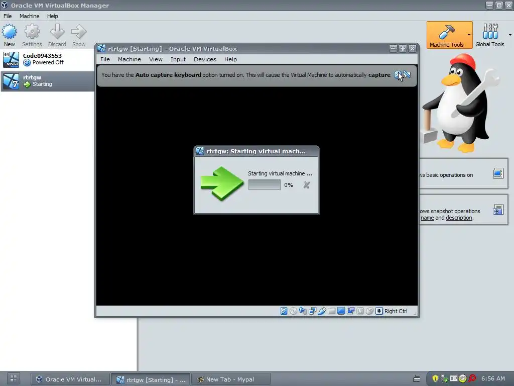Click the audio status indicator icon
The width and height of the screenshot is (514, 386).
(303, 311)
